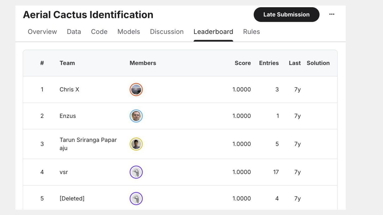Click the Enzus team name
The height and width of the screenshot is (215, 383).
pos(68,116)
